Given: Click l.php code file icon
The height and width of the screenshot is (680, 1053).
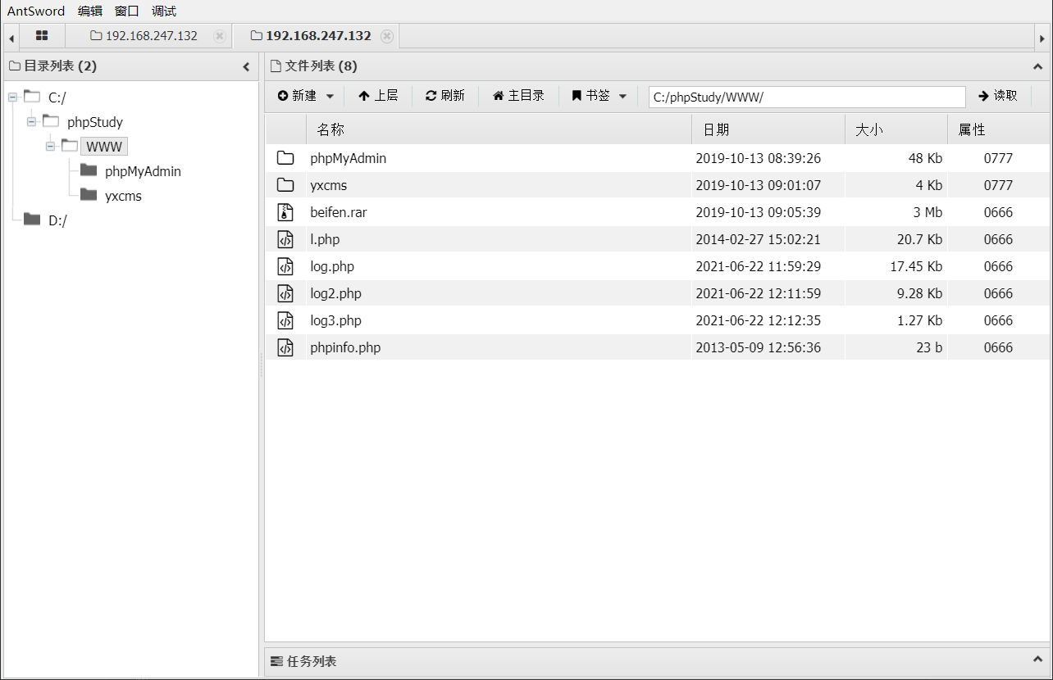Looking at the screenshot, I should pyautogui.click(x=285, y=239).
